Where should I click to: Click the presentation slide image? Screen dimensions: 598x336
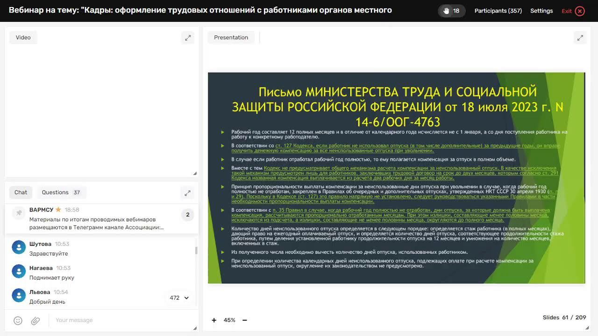(396, 178)
